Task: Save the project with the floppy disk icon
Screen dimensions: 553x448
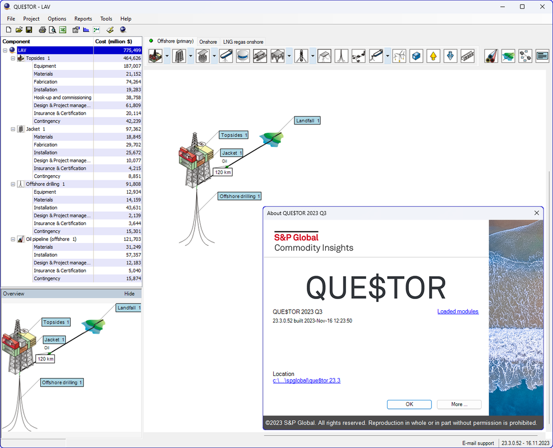Action: [x=29, y=30]
